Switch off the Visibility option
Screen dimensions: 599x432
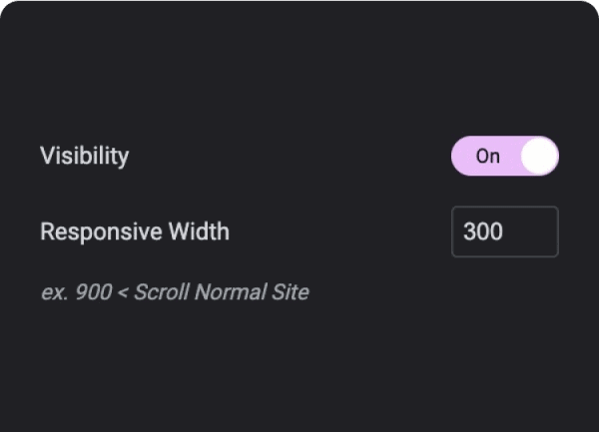(504, 157)
